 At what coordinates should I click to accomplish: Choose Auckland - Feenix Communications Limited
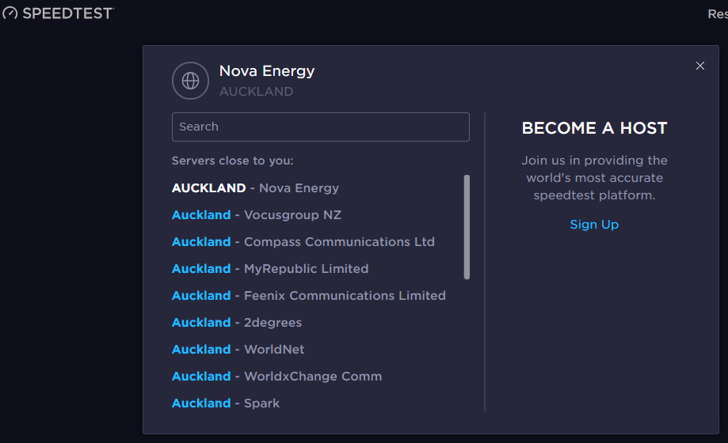[308, 296]
